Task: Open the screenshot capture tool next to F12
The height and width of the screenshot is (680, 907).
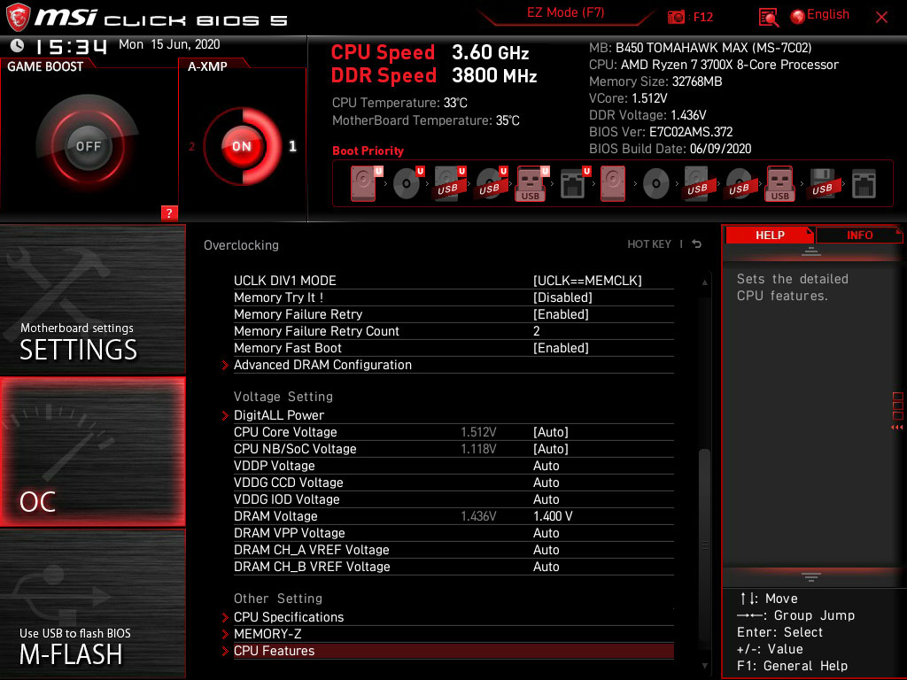Action: coord(675,15)
